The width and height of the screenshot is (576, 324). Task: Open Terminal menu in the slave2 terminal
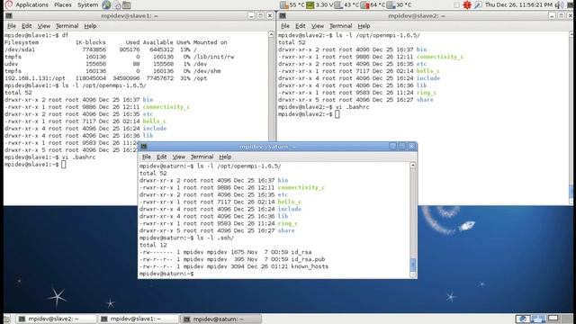(x=340, y=26)
